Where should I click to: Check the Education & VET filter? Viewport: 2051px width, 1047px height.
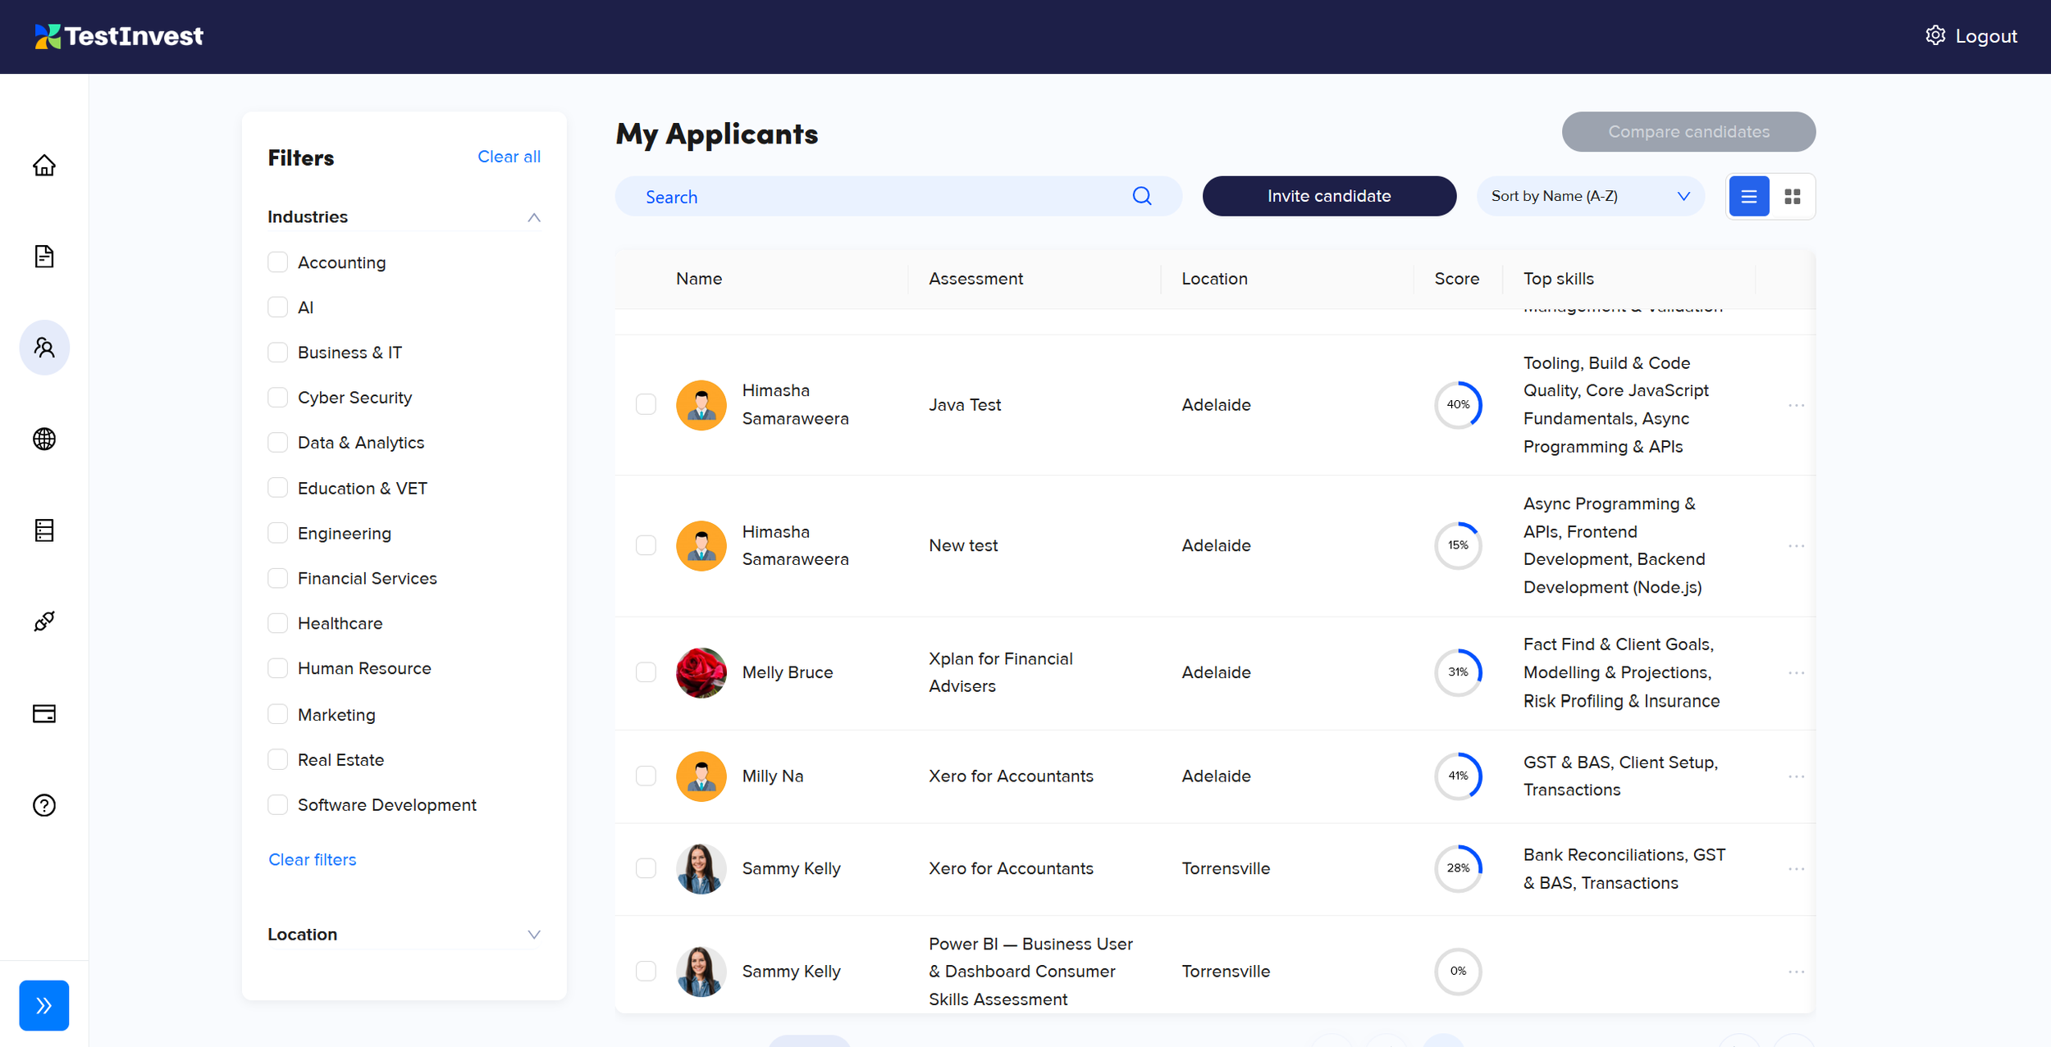(x=278, y=488)
